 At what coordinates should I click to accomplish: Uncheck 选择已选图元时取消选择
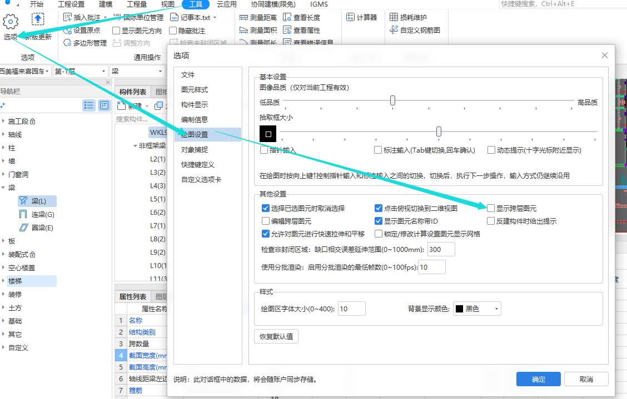266,208
